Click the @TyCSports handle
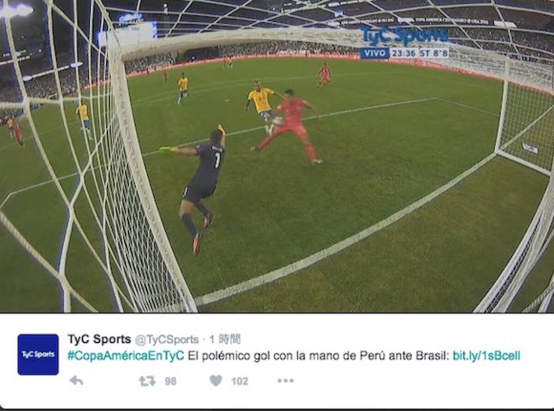Screen dimensions: 554x411 click(x=167, y=340)
